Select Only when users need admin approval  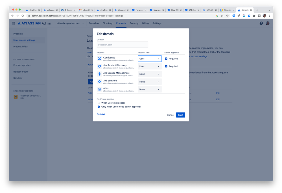(x=99, y=107)
